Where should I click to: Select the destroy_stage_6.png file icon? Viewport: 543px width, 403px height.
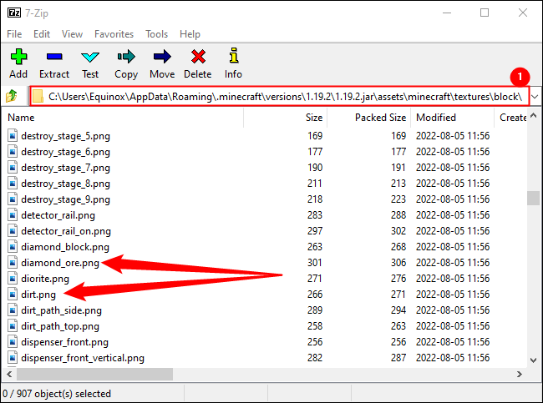pyautogui.click(x=13, y=152)
